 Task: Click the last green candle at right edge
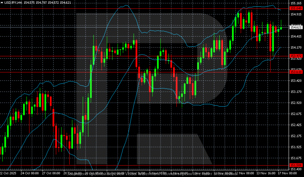click(281, 28)
